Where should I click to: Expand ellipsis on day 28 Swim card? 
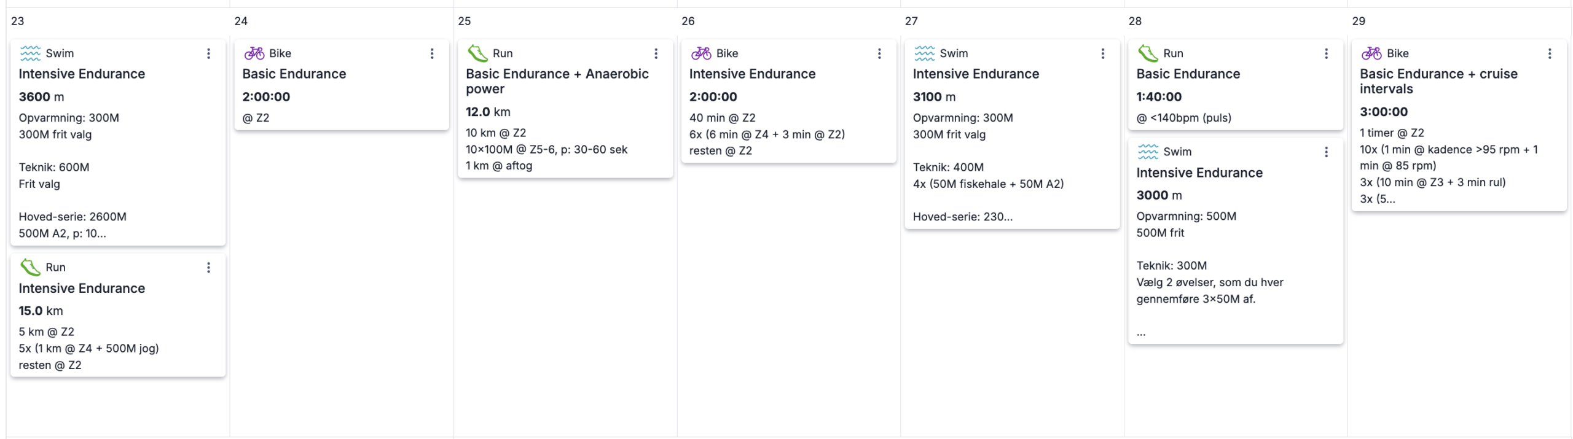[x=1141, y=333]
